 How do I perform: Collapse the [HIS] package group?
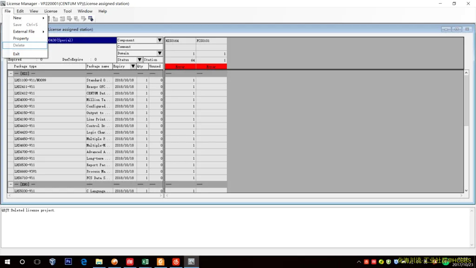pyautogui.click(x=11, y=74)
